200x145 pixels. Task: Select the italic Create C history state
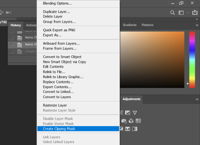click(x=22, y=52)
